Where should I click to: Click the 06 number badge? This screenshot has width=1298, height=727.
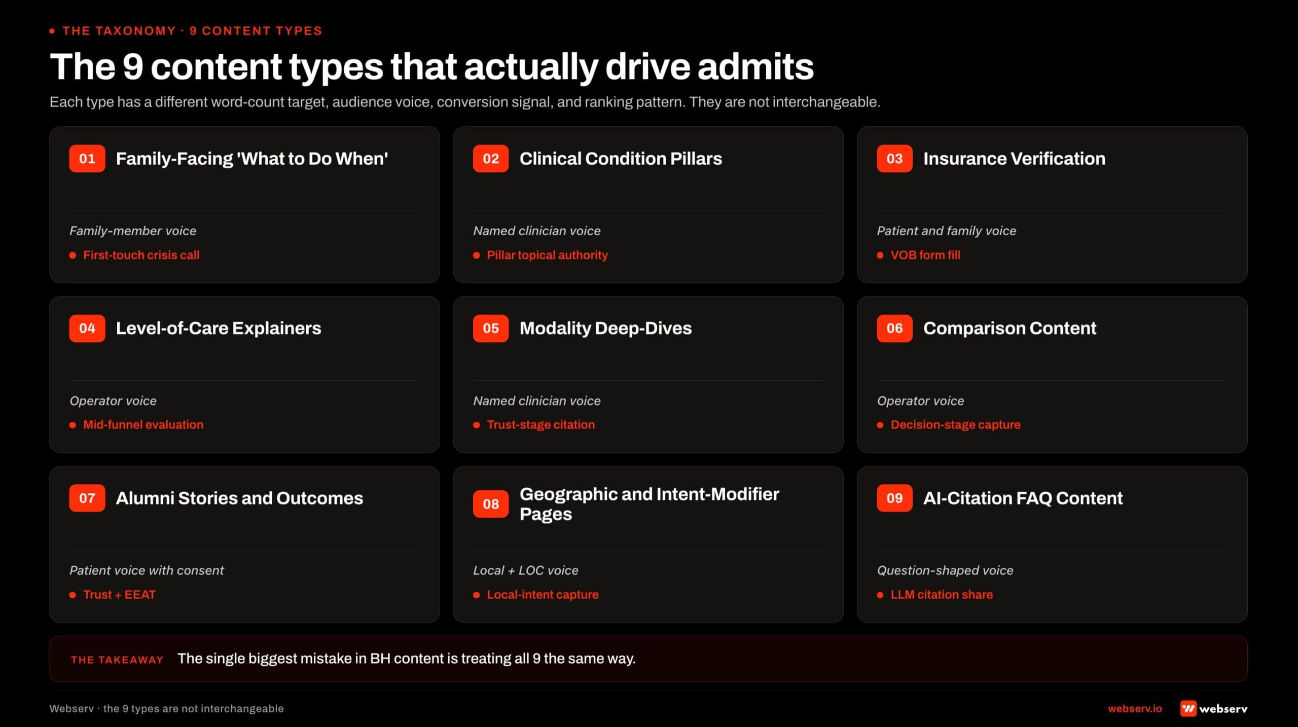coord(894,329)
